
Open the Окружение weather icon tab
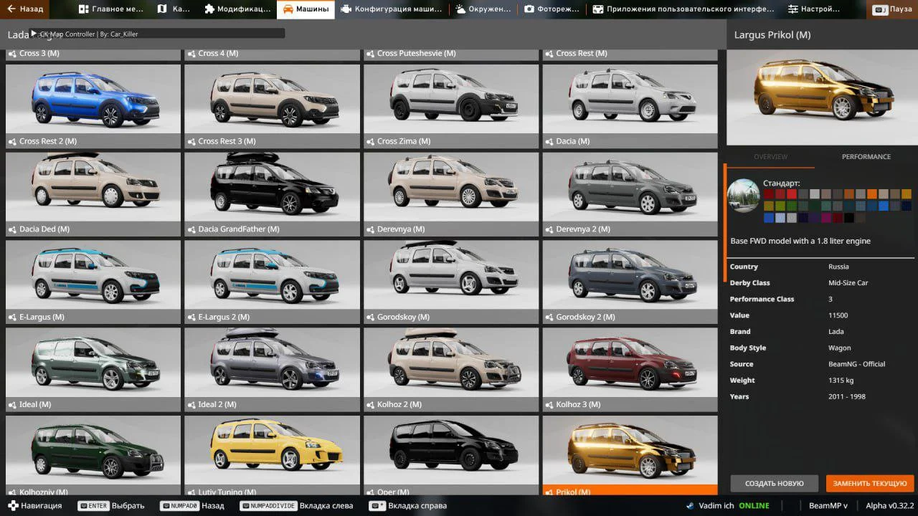click(481, 9)
